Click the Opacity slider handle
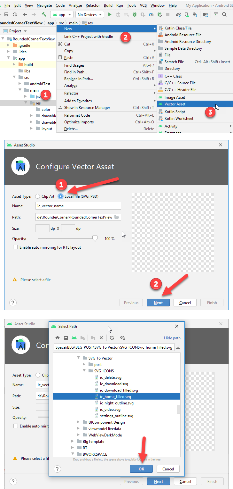This screenshot has height=489, width=233. tap(95, 238)
